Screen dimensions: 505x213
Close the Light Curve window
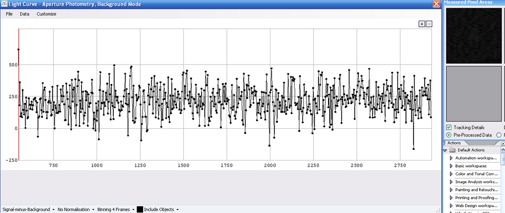[436, 4]
